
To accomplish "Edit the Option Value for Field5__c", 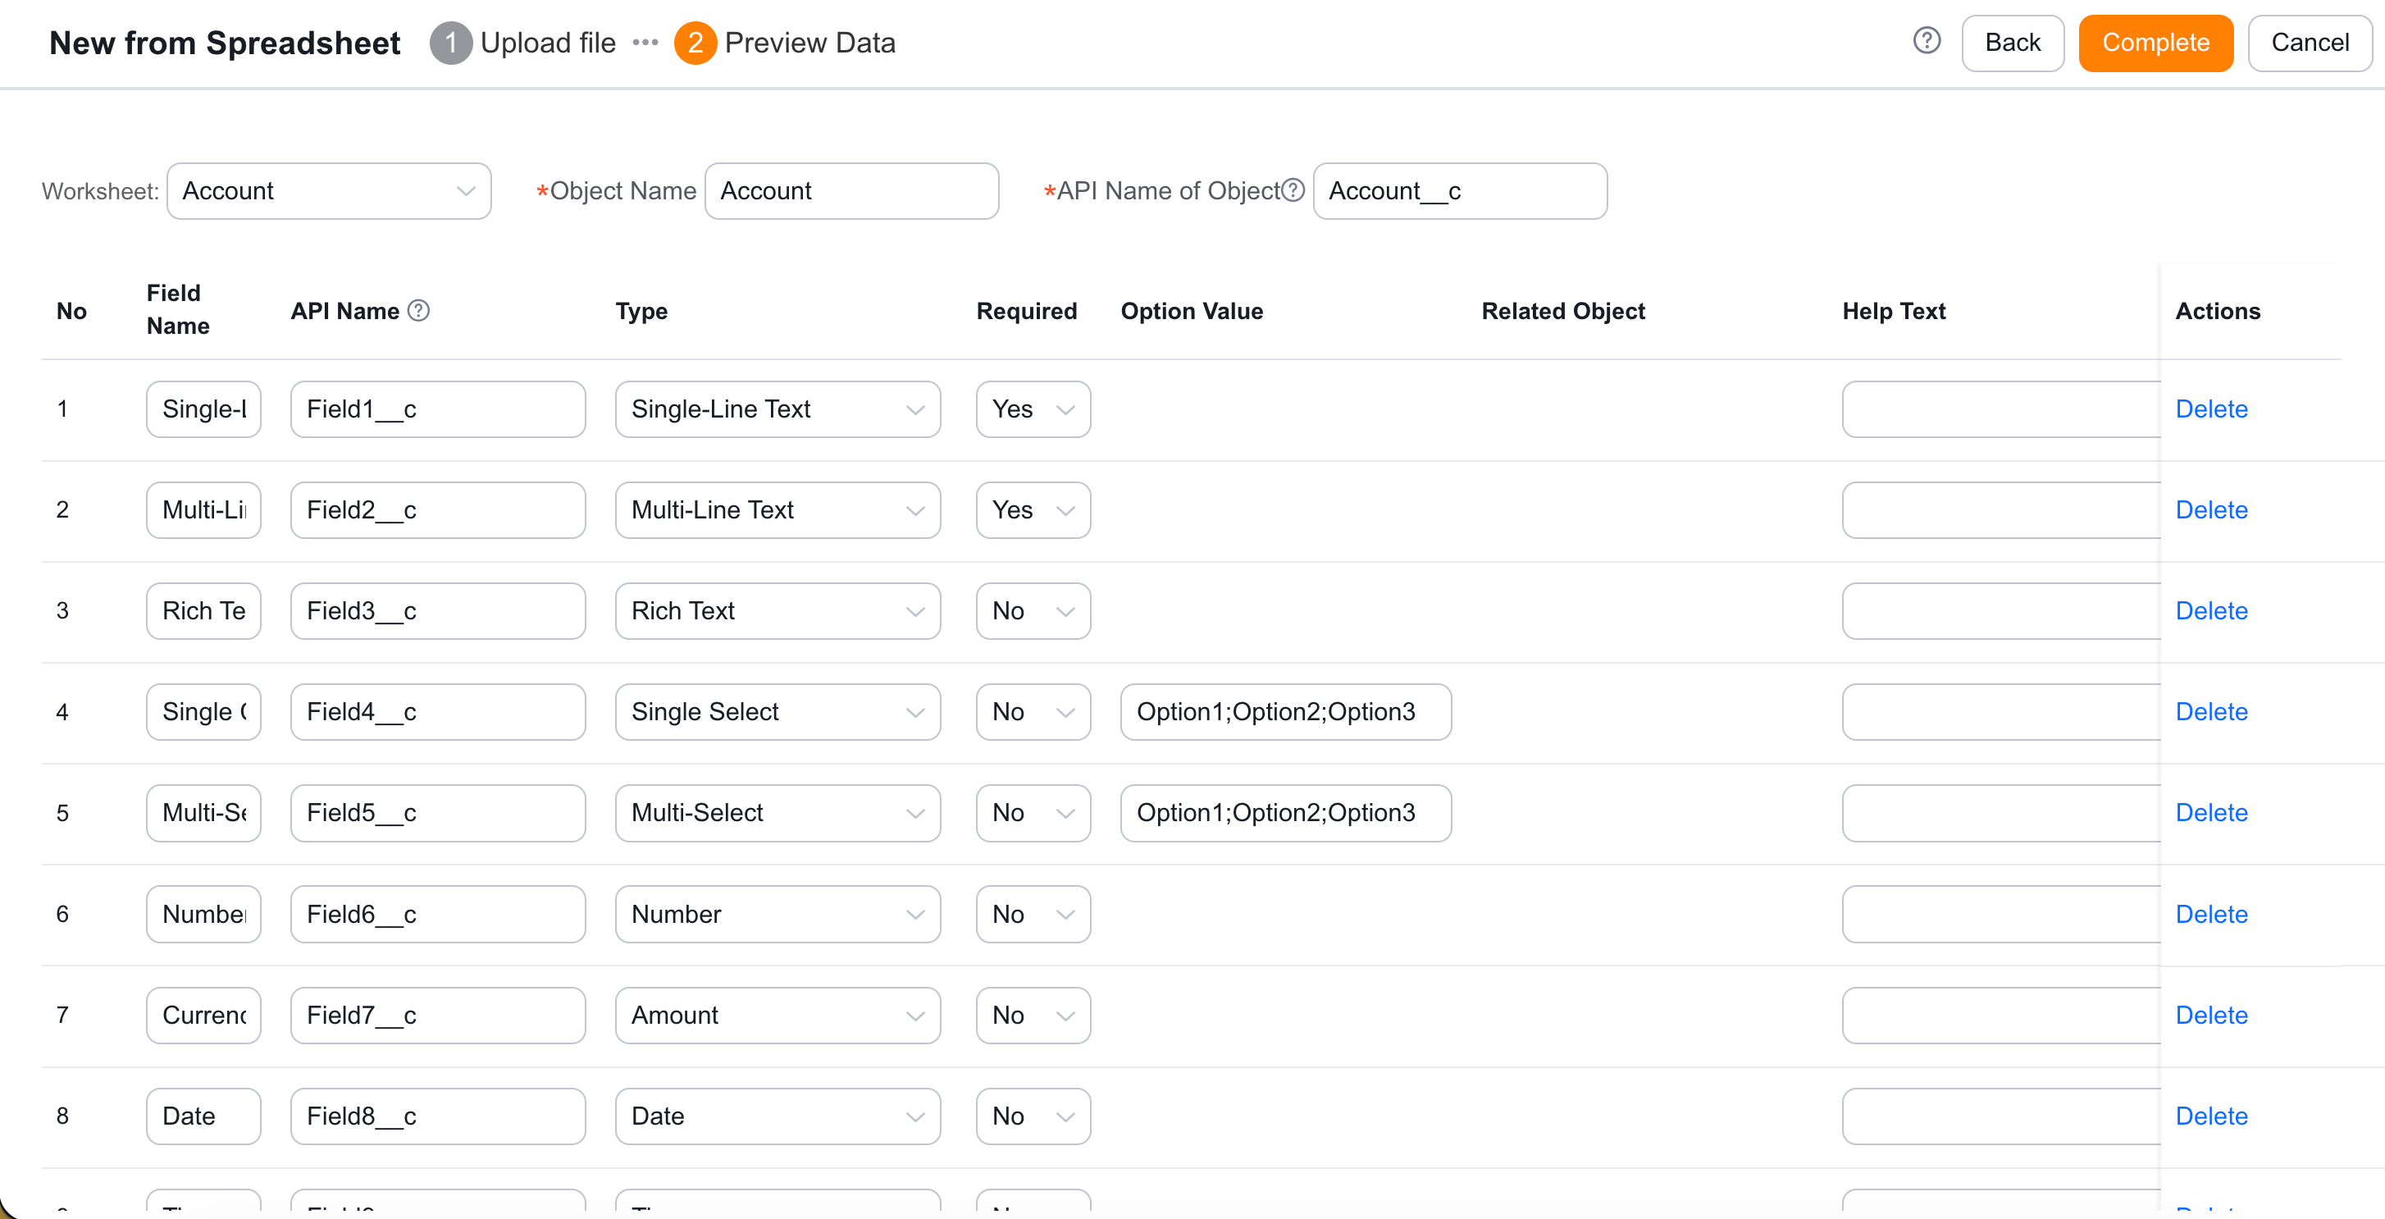I will [x=1286, y=812].
